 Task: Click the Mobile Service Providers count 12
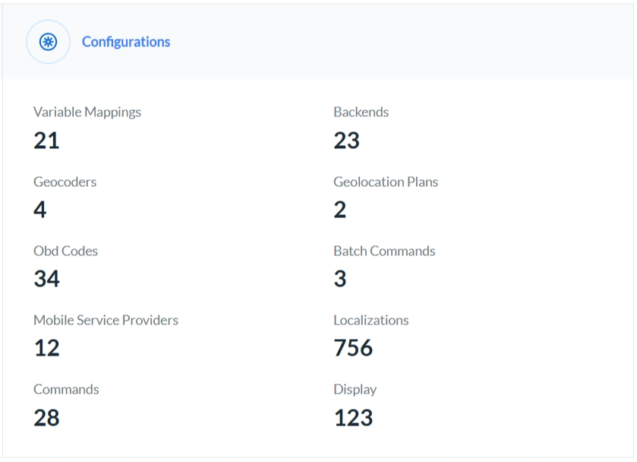click(x=46, y=348)
